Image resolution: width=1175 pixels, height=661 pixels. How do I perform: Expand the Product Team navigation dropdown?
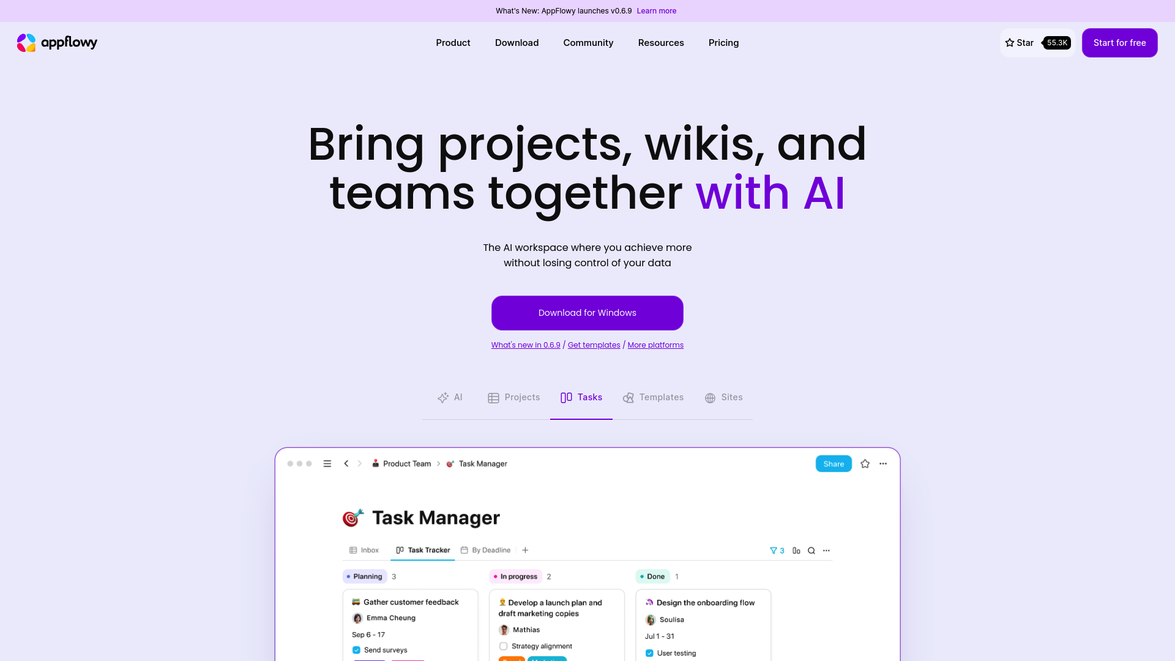point(403,463)
